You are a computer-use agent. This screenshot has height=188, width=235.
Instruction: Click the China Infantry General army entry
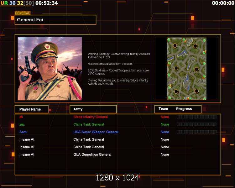91,117
